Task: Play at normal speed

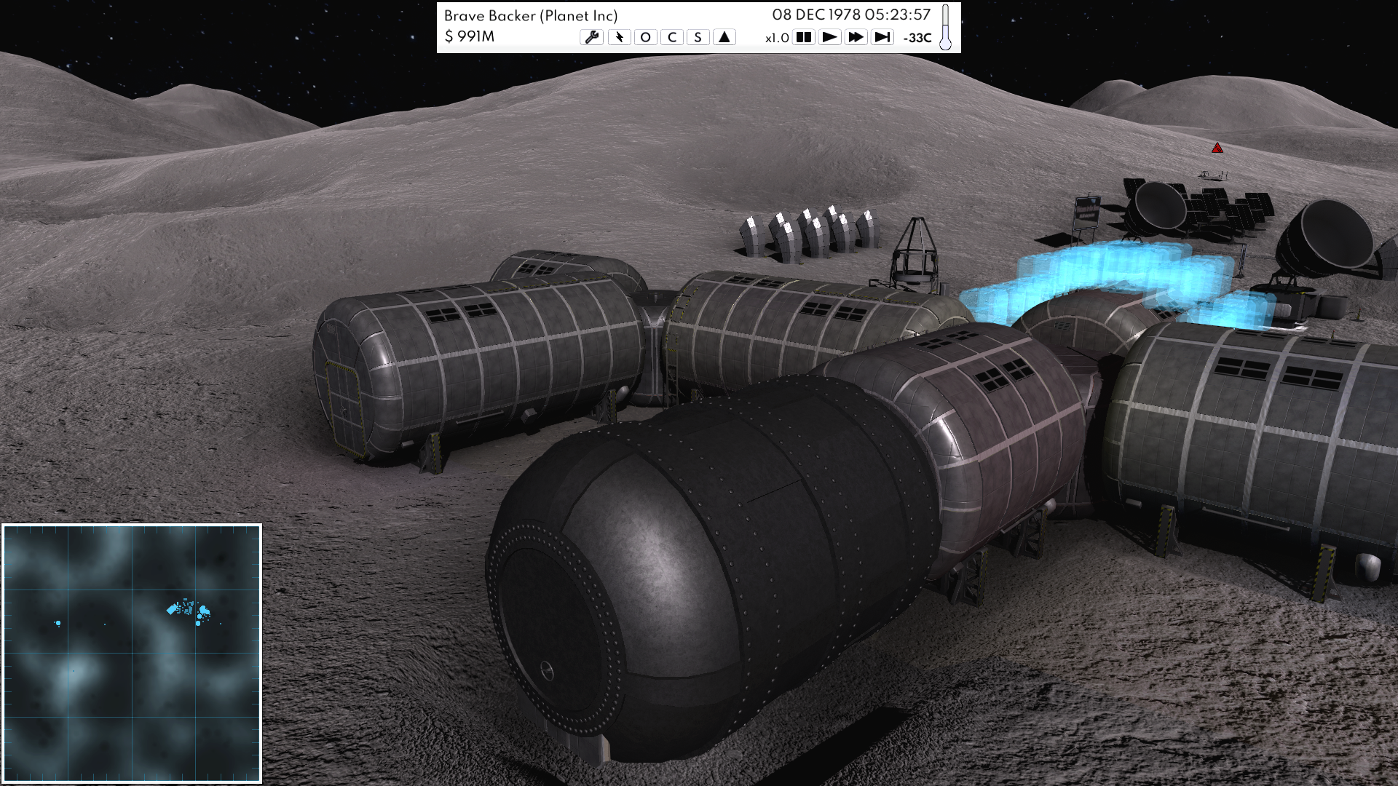Action: (x=829, y=37)
